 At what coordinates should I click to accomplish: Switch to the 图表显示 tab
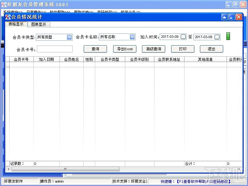39,24
